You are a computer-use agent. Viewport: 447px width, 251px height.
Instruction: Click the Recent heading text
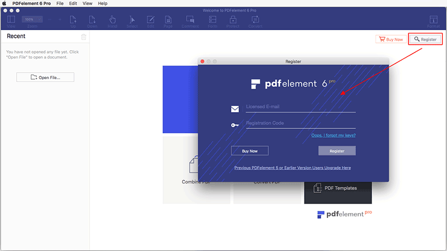tap(16, 36)
